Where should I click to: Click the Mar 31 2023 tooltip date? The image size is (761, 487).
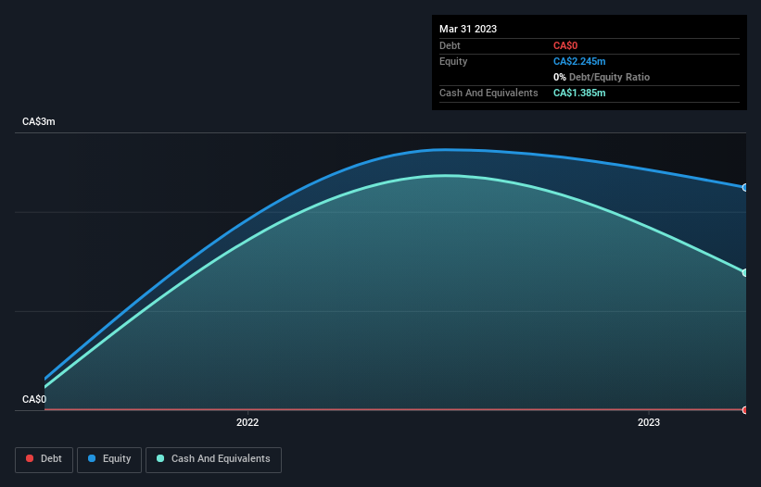(x=468, y=29)
